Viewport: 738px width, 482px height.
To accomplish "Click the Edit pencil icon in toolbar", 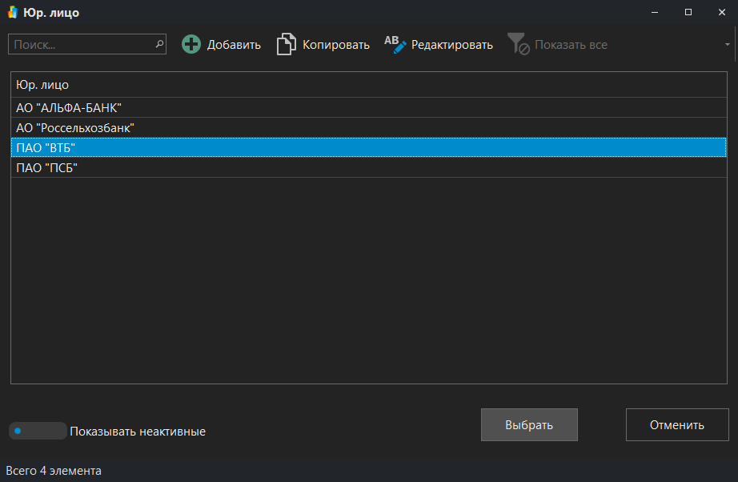I will [395, 45].
